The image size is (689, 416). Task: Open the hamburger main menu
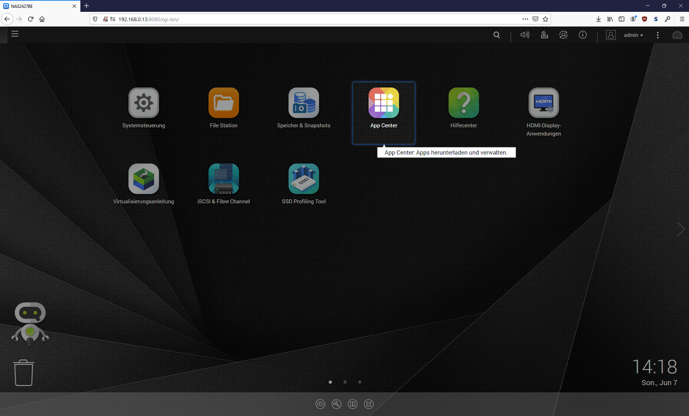(x=15, y=34)
